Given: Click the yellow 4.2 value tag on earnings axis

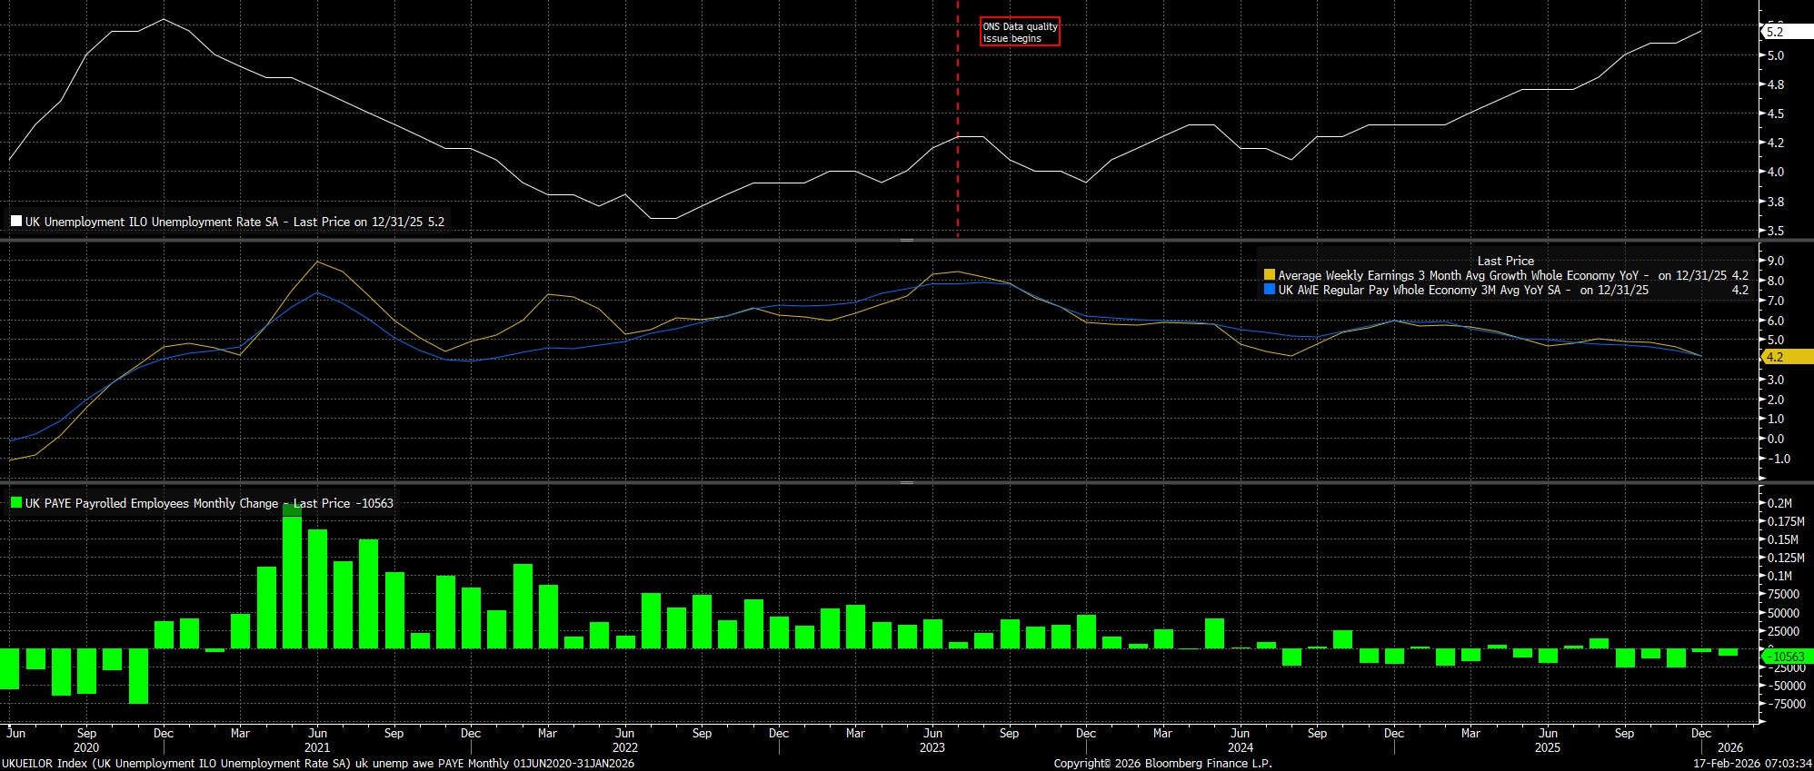Looking at the screenshot, I should tap(1775, 358).
